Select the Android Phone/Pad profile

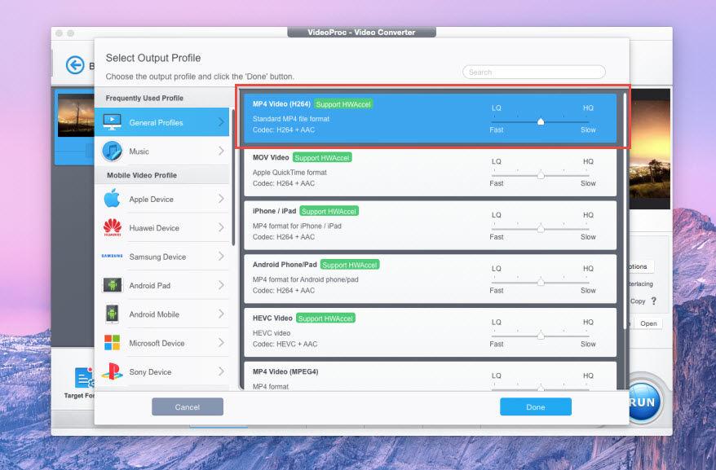pos(430,279)
